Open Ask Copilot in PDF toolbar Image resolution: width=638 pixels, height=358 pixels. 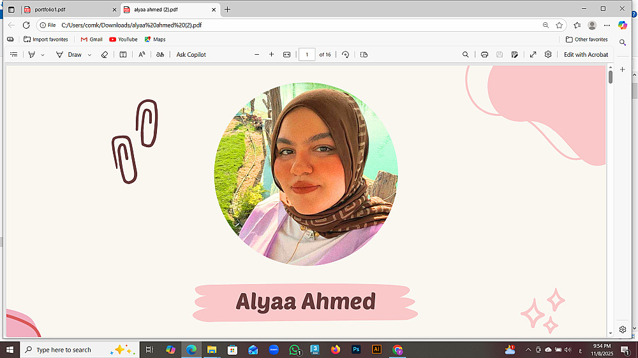tap(191, 54)
